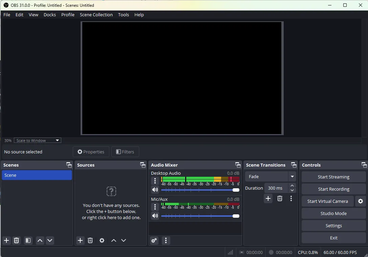This screenshot has height=257, width=368.
Task: Click the Mic/Aux volume slider
Action: [x=200, y=216]
